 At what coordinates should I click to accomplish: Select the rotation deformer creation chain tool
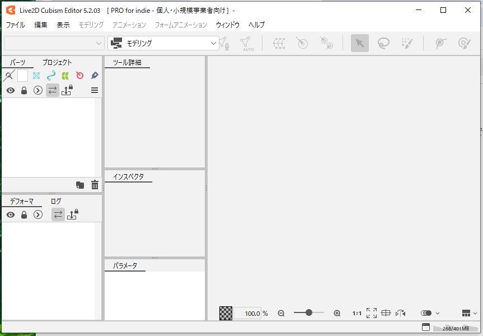326,43
